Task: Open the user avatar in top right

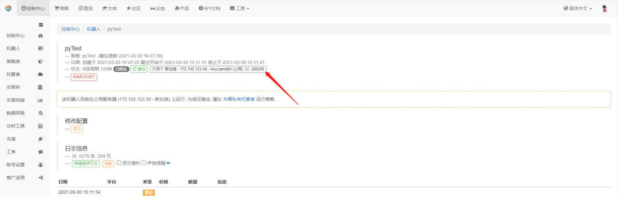Action: click(605, 8)
